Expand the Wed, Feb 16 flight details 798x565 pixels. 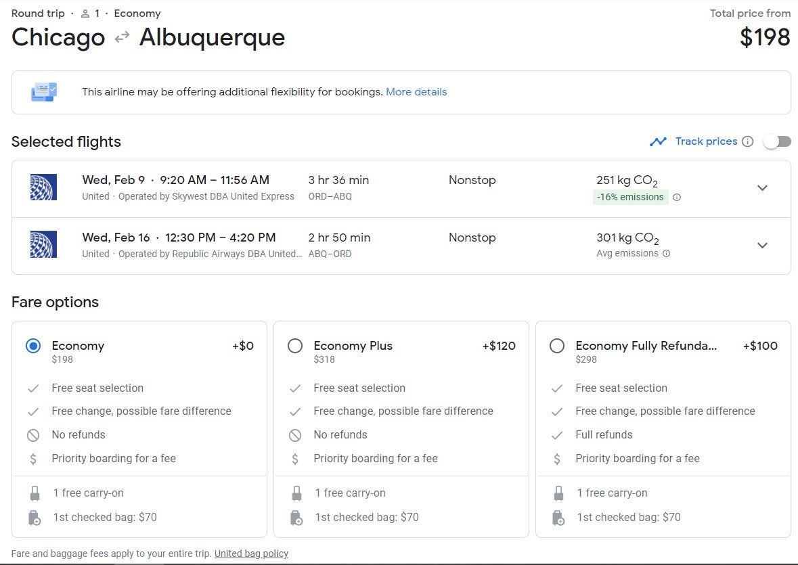click(x=762, y=245)
